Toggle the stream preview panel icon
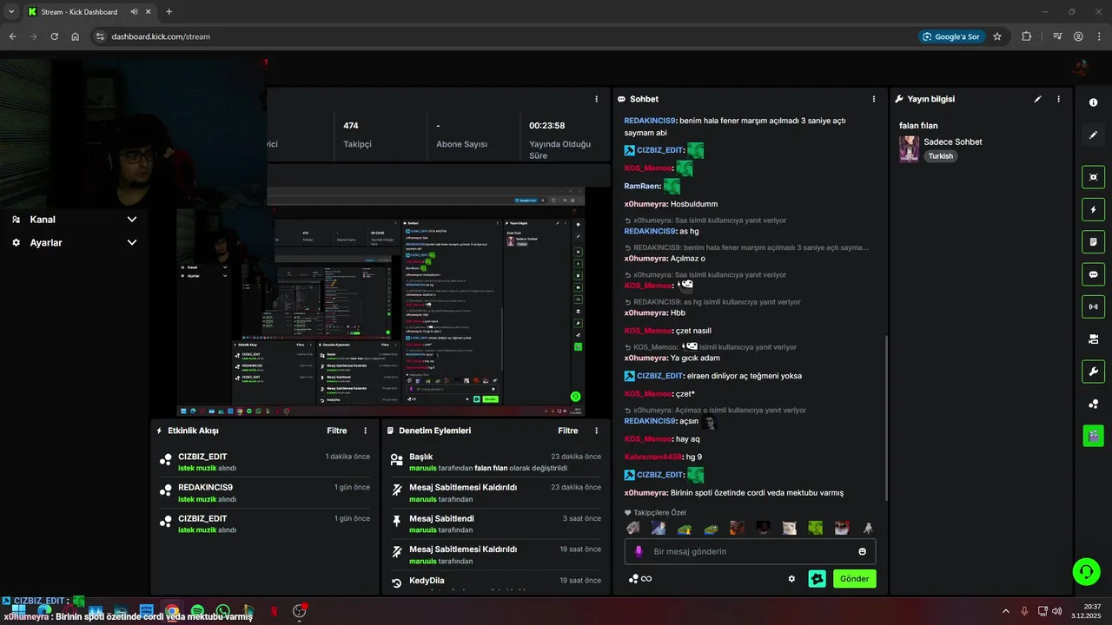 coord(1093,177)
